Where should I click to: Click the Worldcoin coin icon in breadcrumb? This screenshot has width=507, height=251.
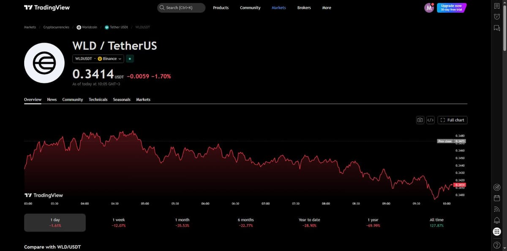[79, 27]
